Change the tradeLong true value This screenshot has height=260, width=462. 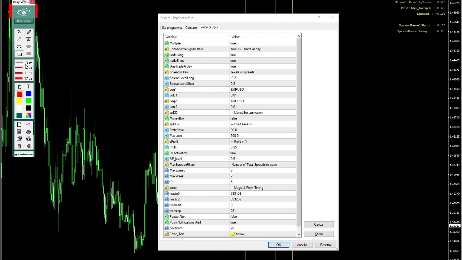263,55
